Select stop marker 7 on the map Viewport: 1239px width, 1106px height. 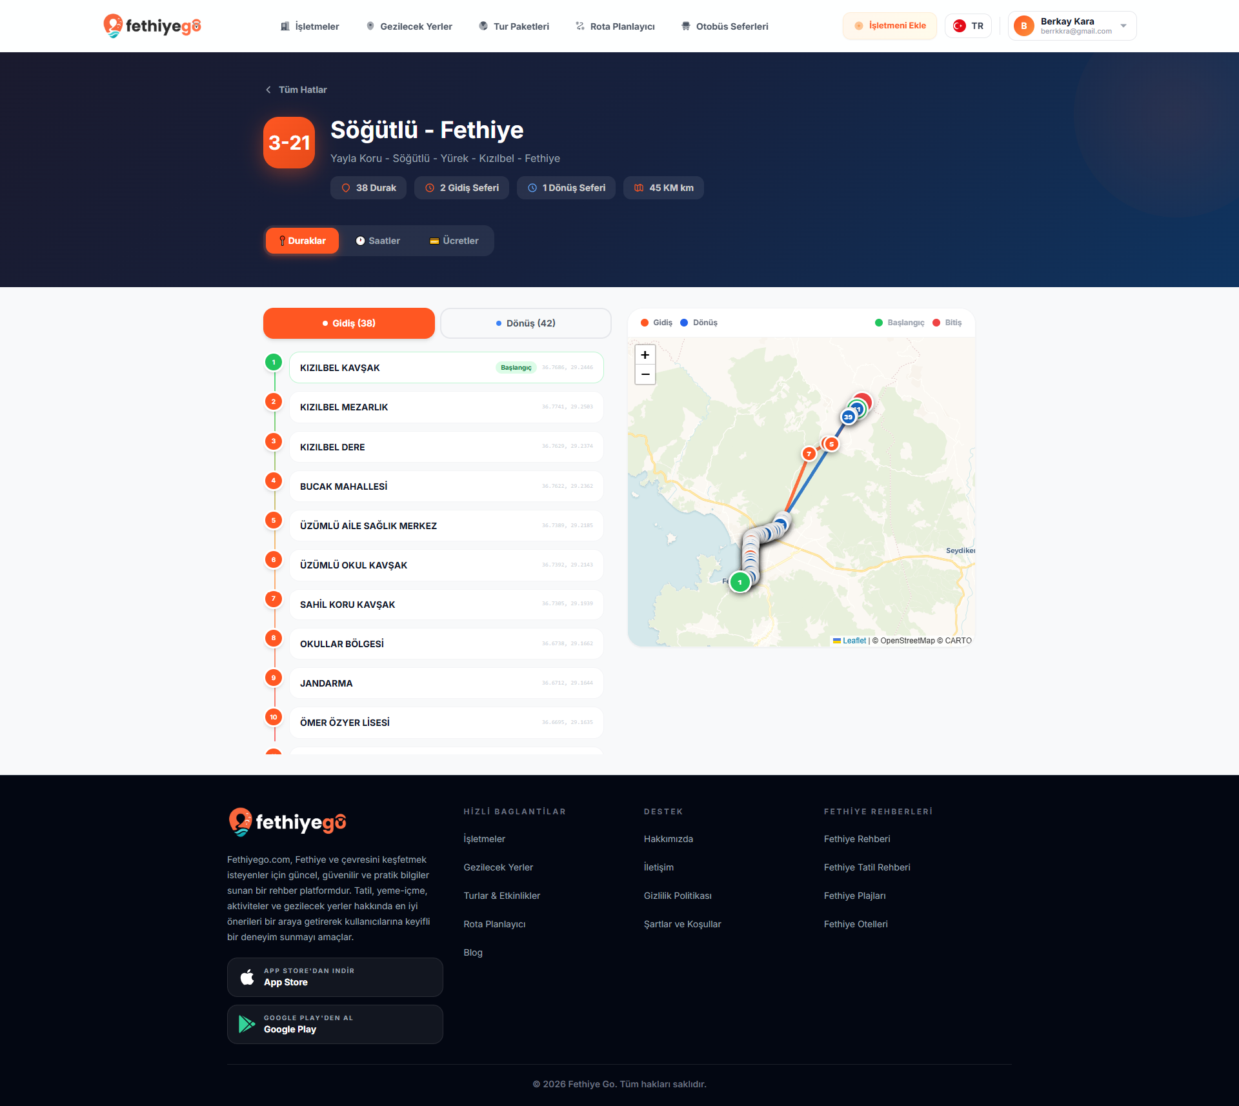(x=809, y=454)
